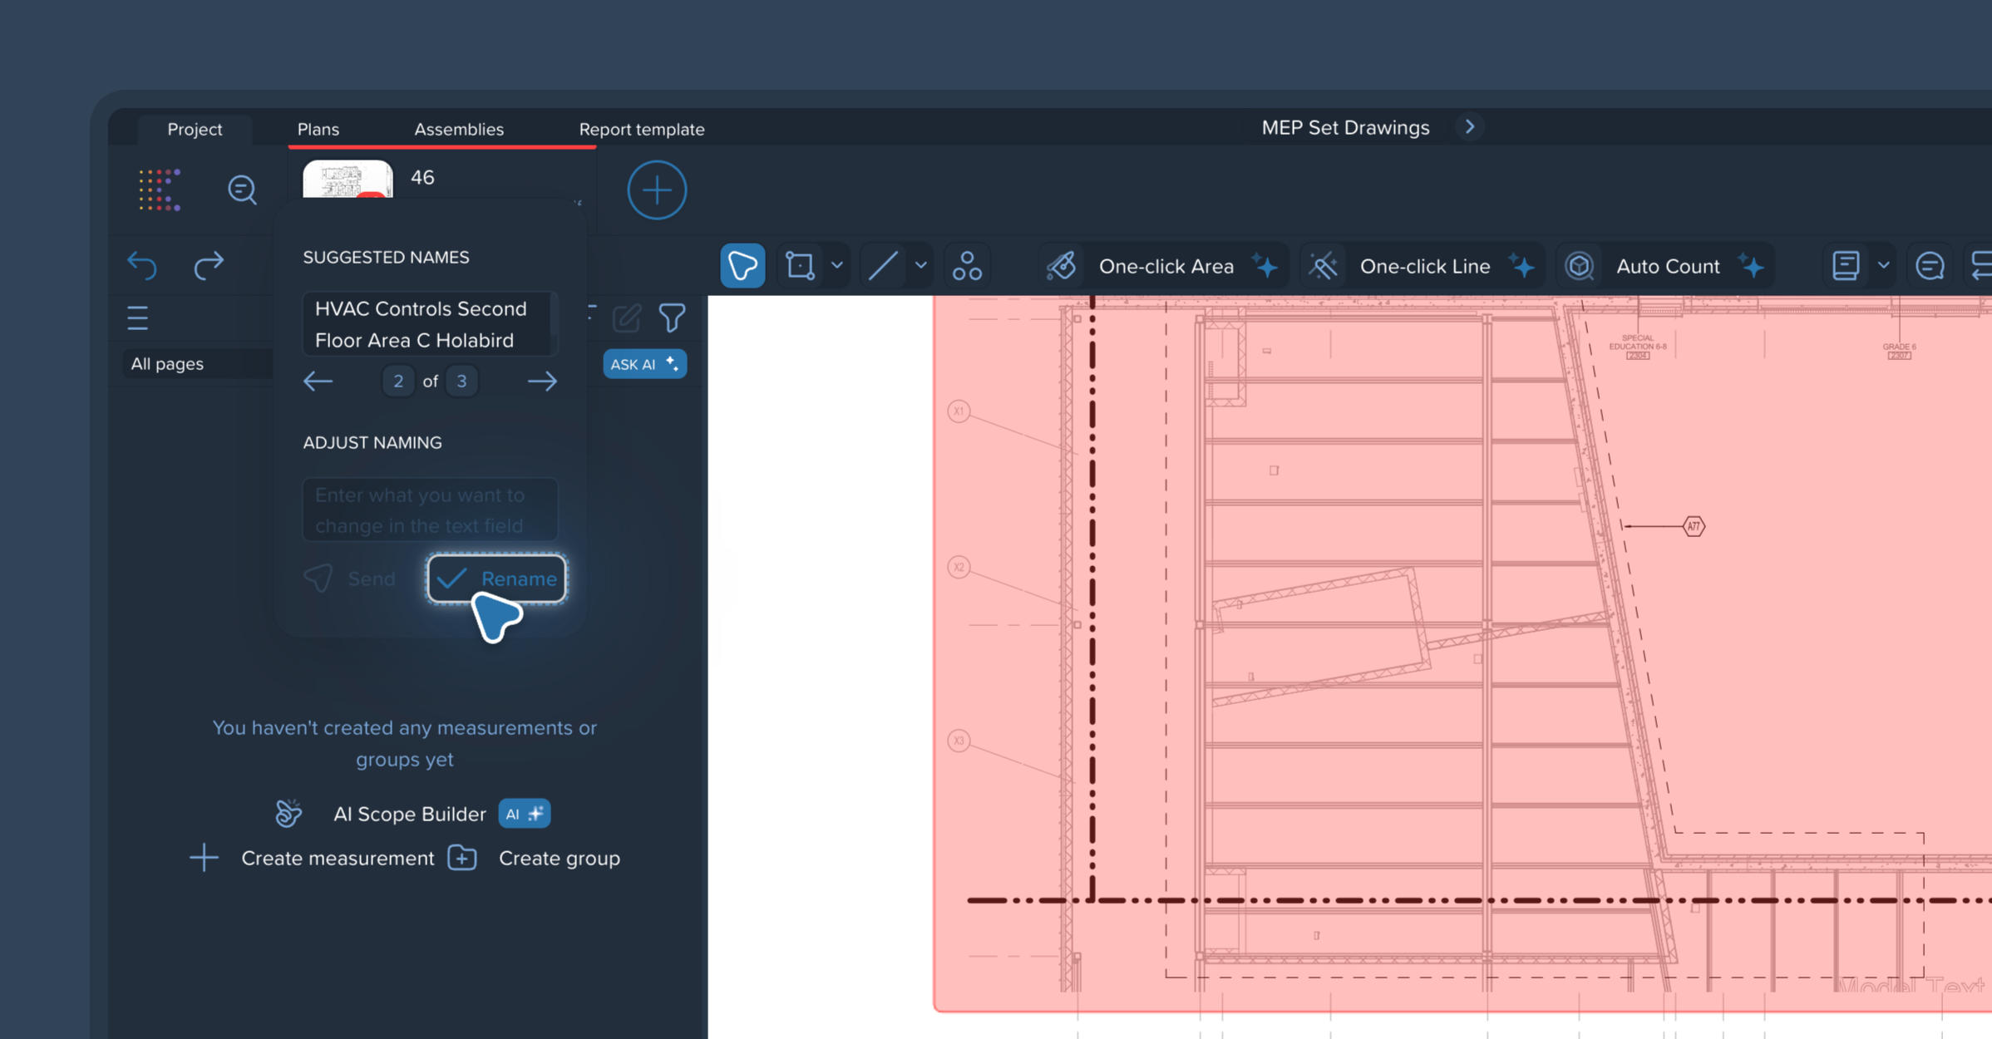Expand the rectangle tool dropdown arrow
Screen dimensions: 1992x1039
837,266
